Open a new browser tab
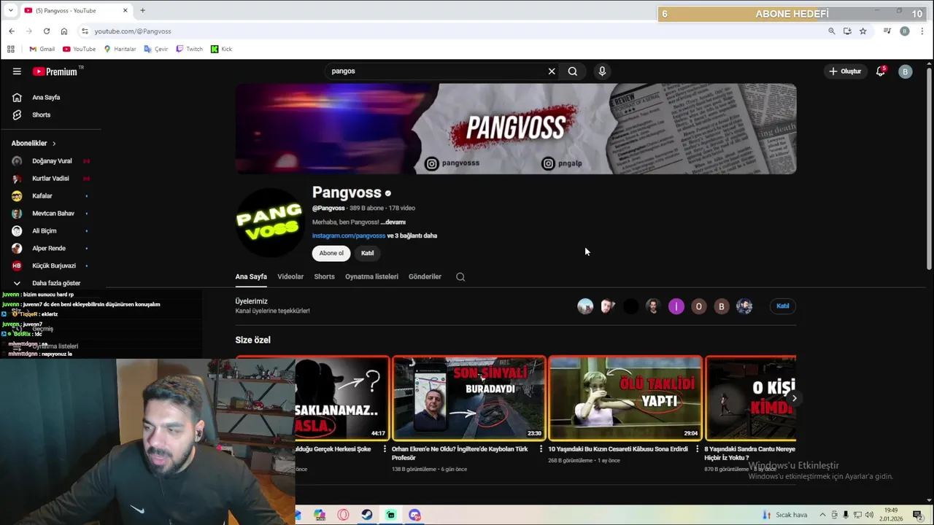934x525 pixels. (x=142, y=10)
